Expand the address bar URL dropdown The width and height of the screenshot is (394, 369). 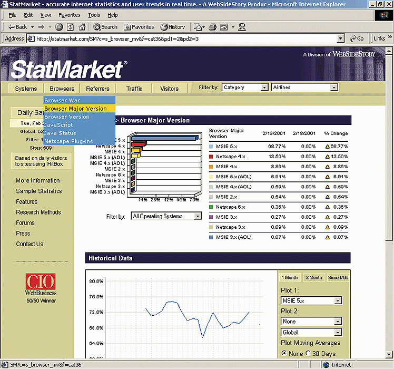coord(340,38)
